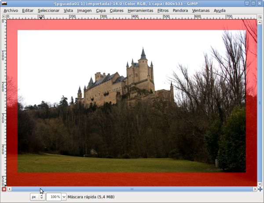264x203 pixels.
Task: Expand the zoom level dropdown arrow
Action: coord(64,197)
